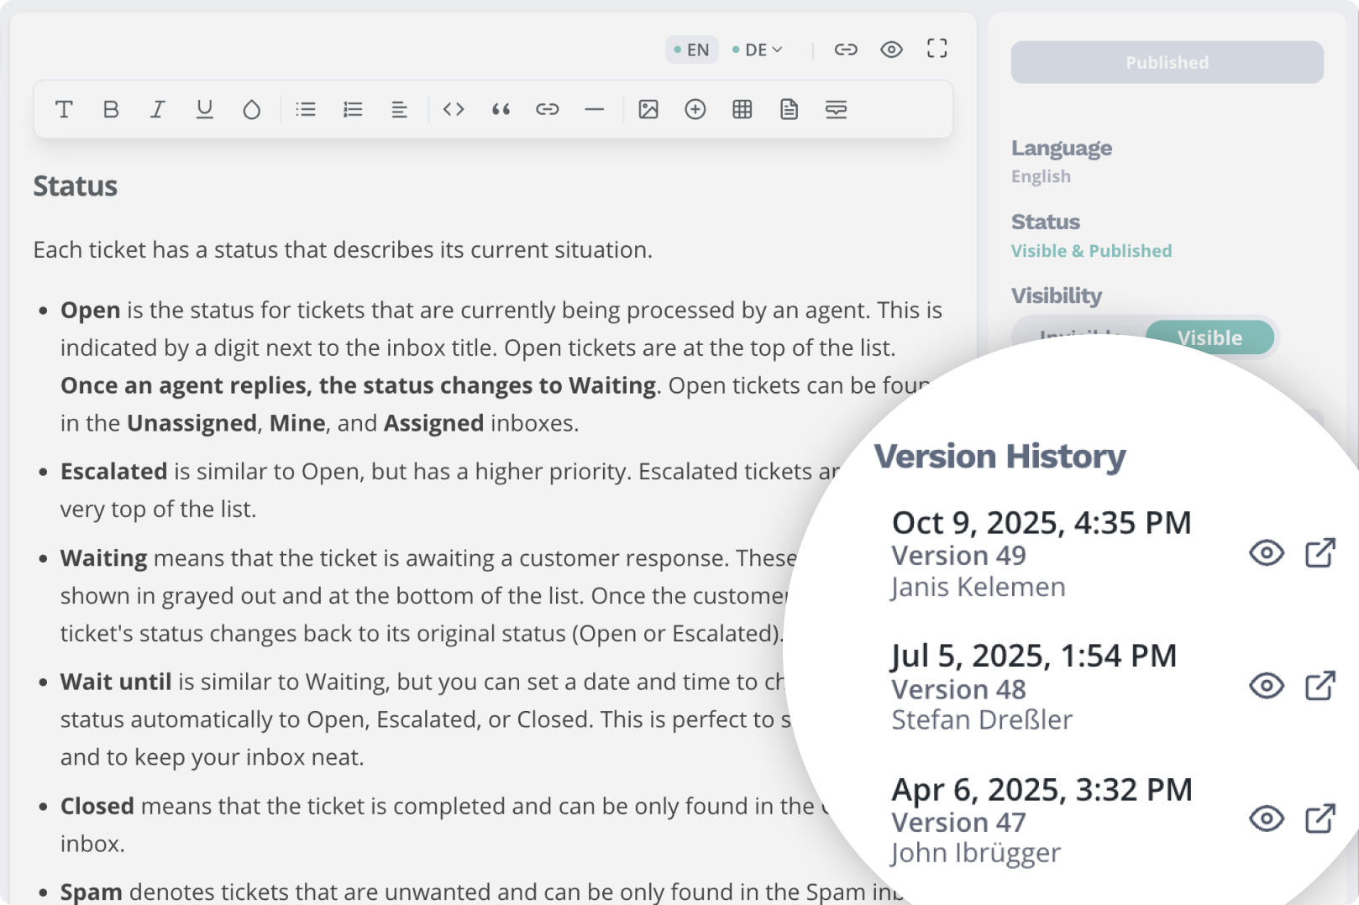
Task: Preview Version 49 with eye icon
Action: [1266, 553]
